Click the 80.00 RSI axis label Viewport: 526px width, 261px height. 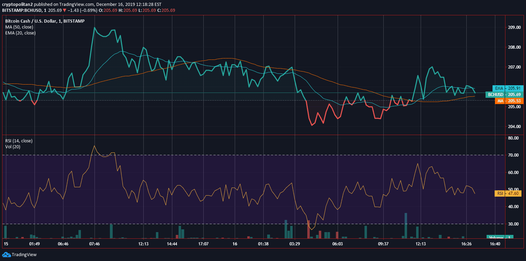point(513,138)
